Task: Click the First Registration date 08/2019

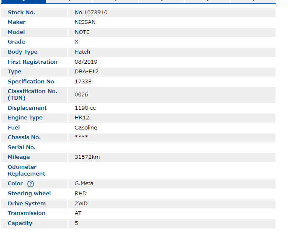Action: (x=86, y=62)
